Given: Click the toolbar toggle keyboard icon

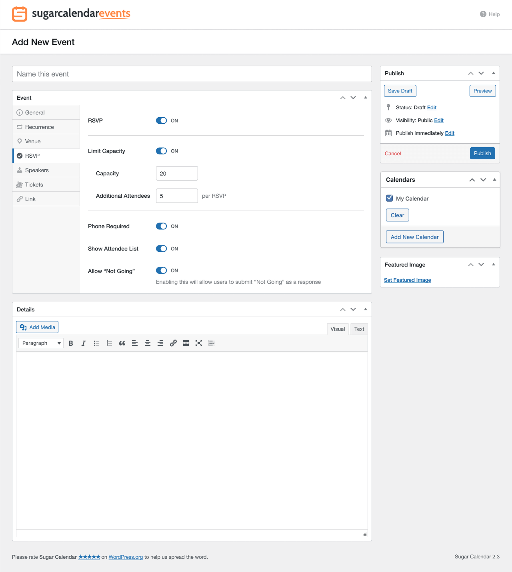Looking at the screenshot, I should 212,343.
